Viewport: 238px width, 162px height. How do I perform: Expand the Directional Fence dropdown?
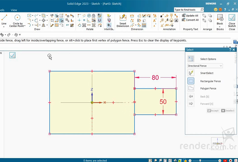(221, 66)
